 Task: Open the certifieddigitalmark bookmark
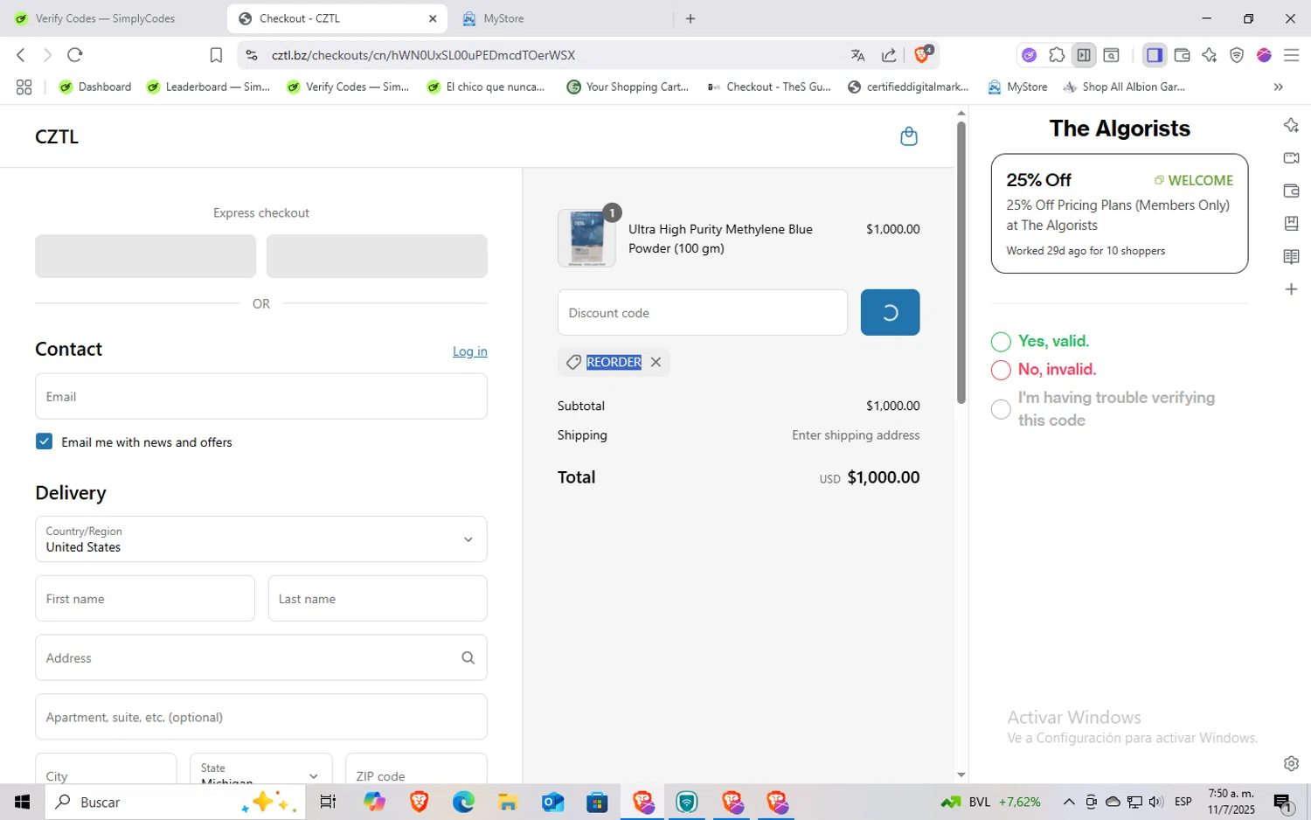tap(908, 87)
